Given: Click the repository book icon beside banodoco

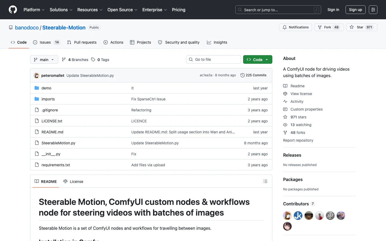Looking at the screenshot, I should [x=11, y=28].
